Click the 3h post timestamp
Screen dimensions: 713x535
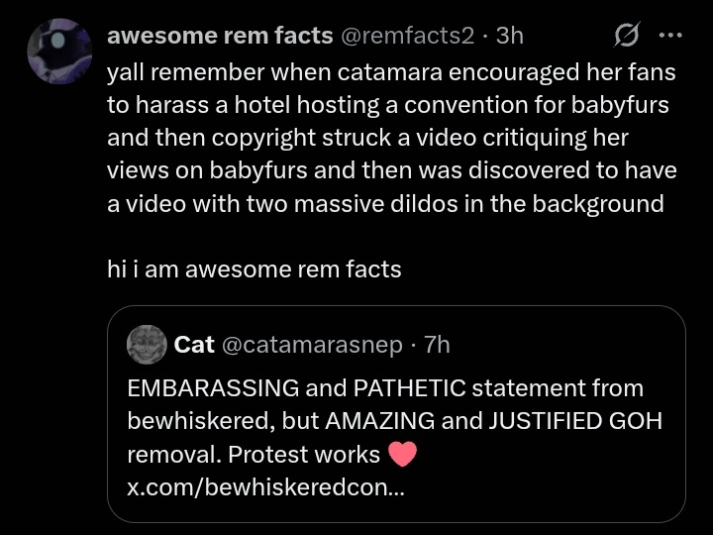(x=509, y=37)
